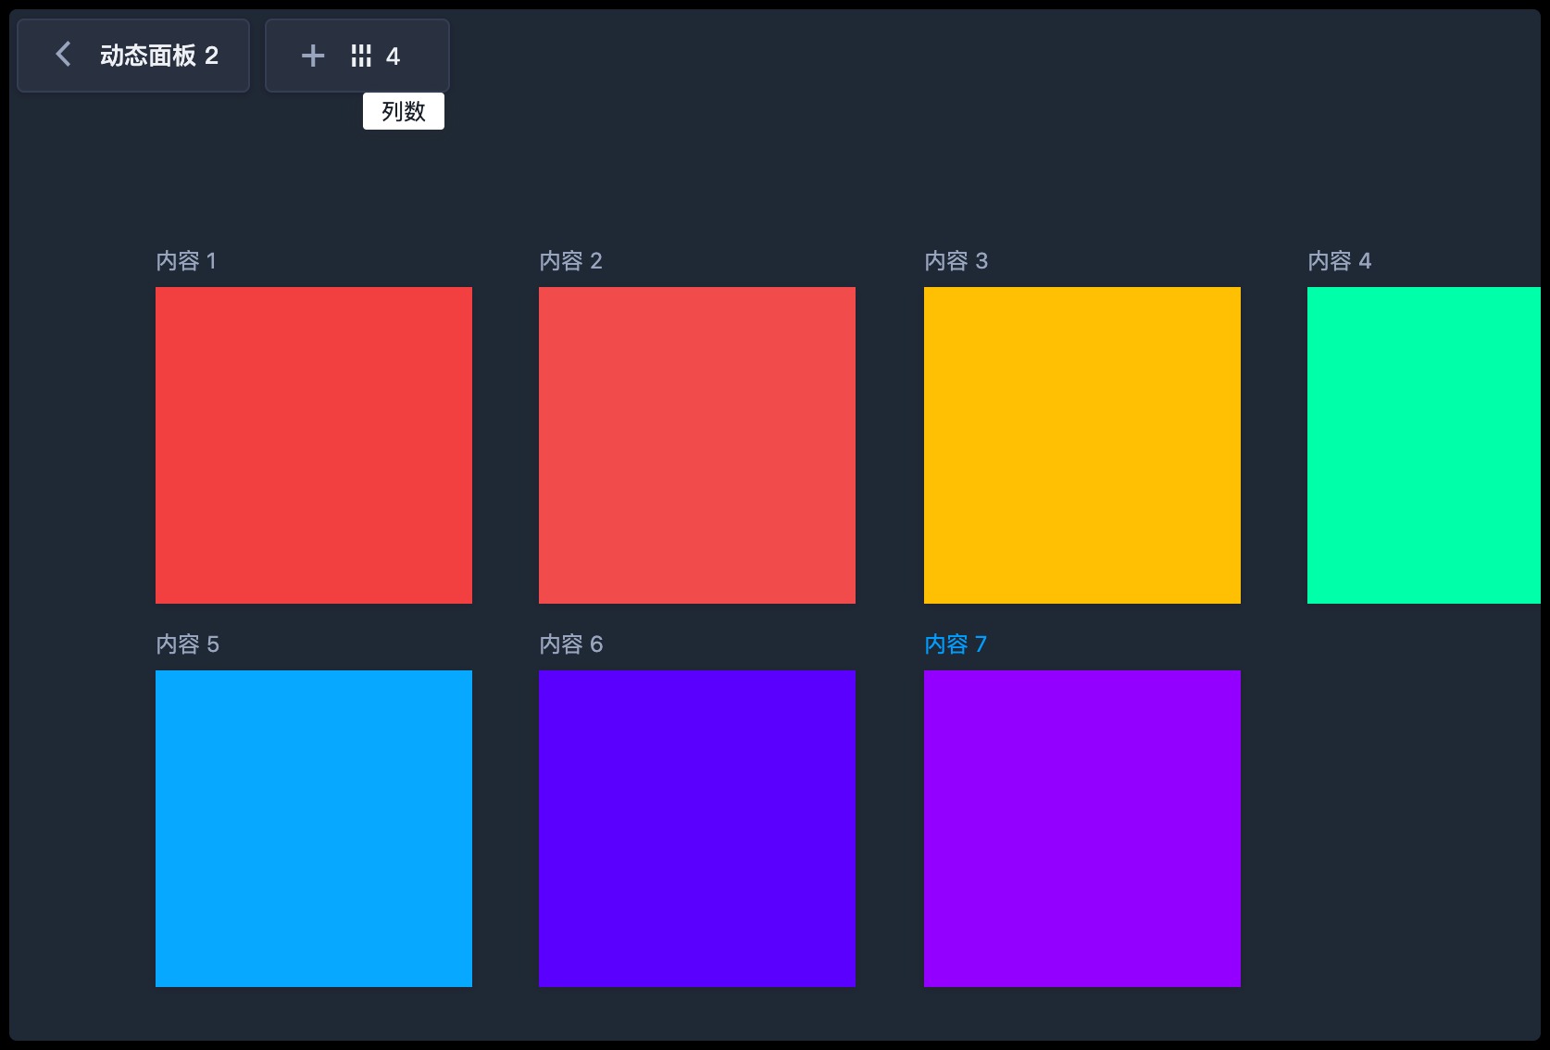The width and height of the screenshot is (1550, 1050).
Task: Select the green 内容 4 panel
Action: point(1423,445)
